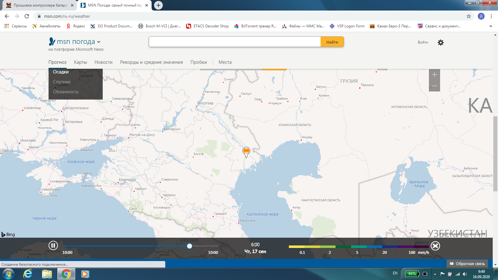Open the Яндекс bookmark
498x280 pixels.
point(76,26)
